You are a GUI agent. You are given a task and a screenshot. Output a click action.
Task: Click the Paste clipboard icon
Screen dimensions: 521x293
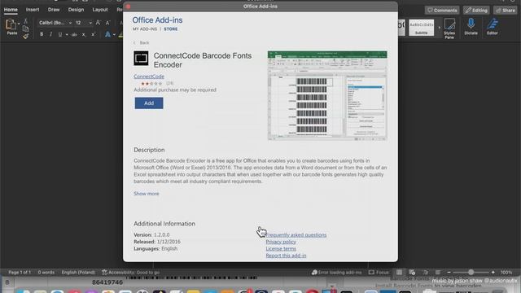[11, 26]
